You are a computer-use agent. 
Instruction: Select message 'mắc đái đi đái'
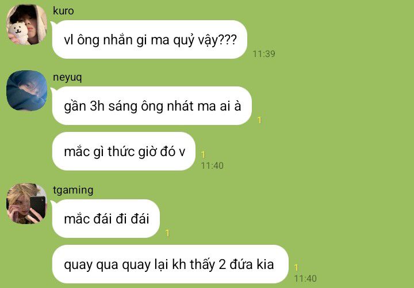[x=106, y=219]
